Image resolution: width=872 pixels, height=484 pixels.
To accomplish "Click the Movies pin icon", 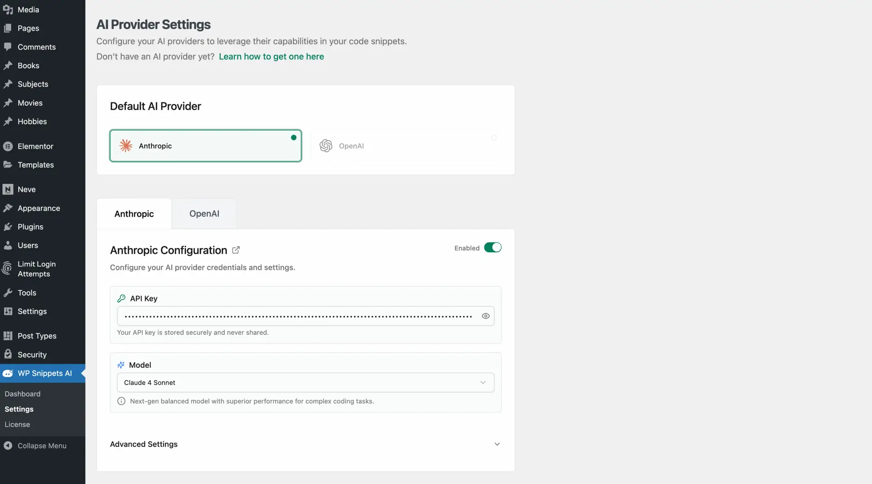I will click(x=8, y=103).
